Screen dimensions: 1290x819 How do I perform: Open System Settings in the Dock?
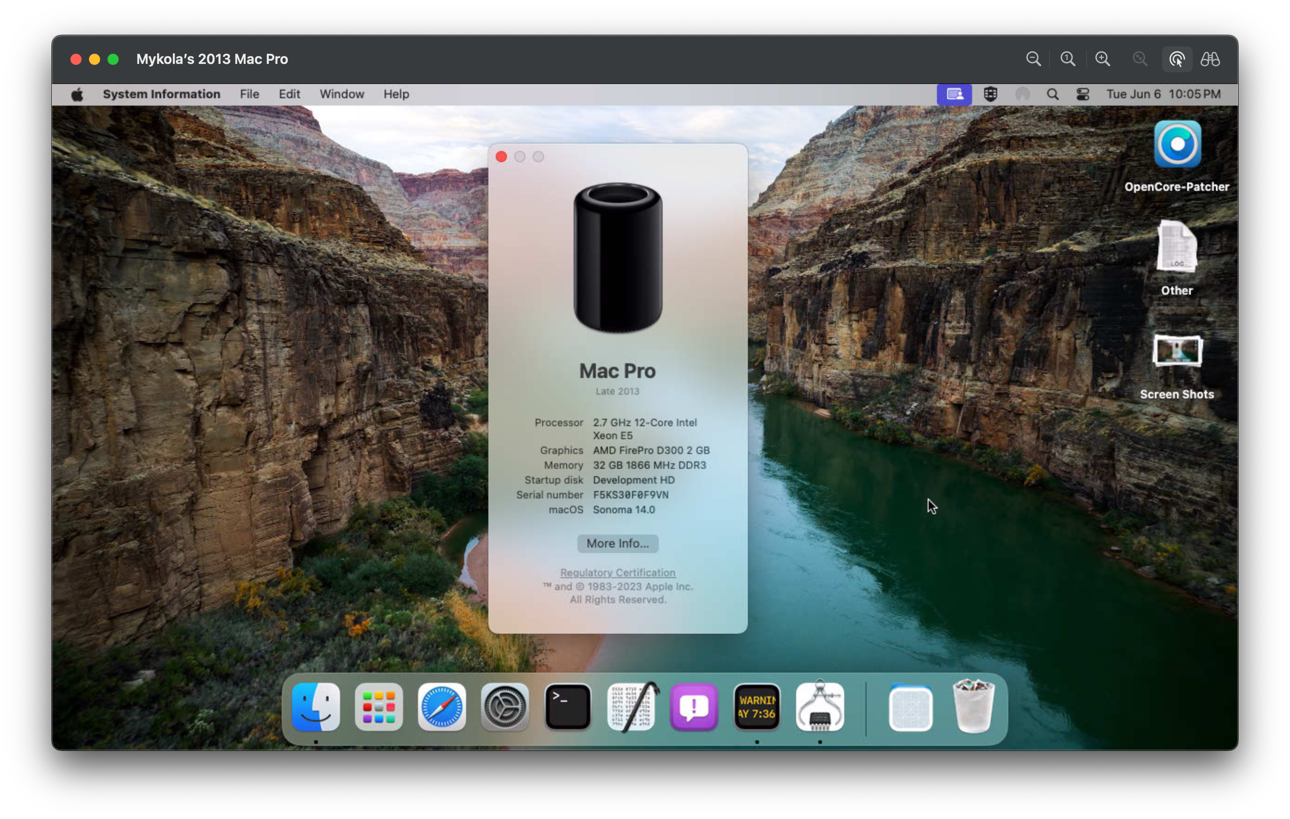(x=505, y=707)
